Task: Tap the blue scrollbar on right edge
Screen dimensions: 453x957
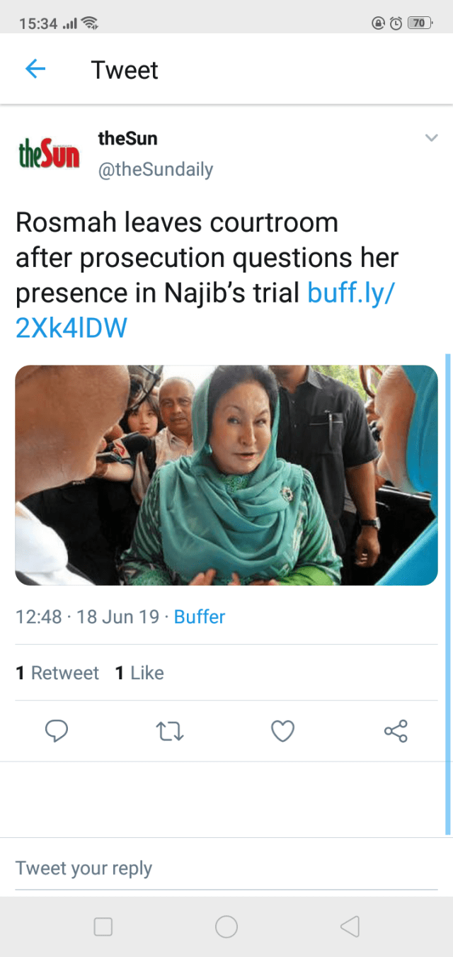Action: pyautogui.click(x=447, y=594)
